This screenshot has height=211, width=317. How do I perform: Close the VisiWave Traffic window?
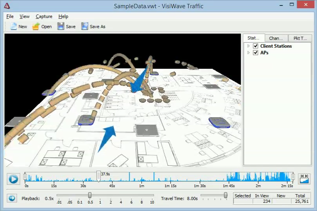tap(306, 5)
